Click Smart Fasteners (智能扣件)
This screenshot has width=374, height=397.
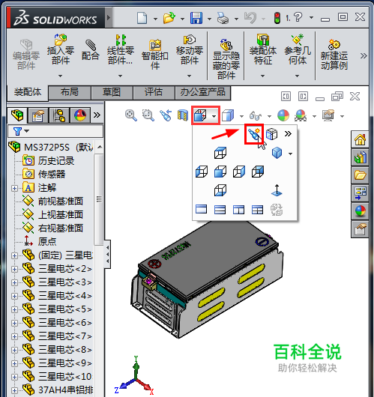pos(155,54)
